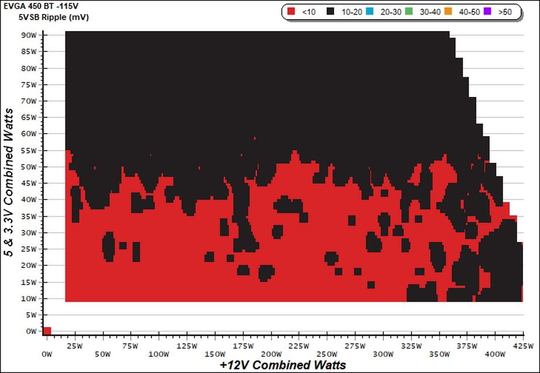Click the +12V Combined Watts axis title
This screenshot has height=373, width=540.
pyautogui.click(x=283, y=365)
